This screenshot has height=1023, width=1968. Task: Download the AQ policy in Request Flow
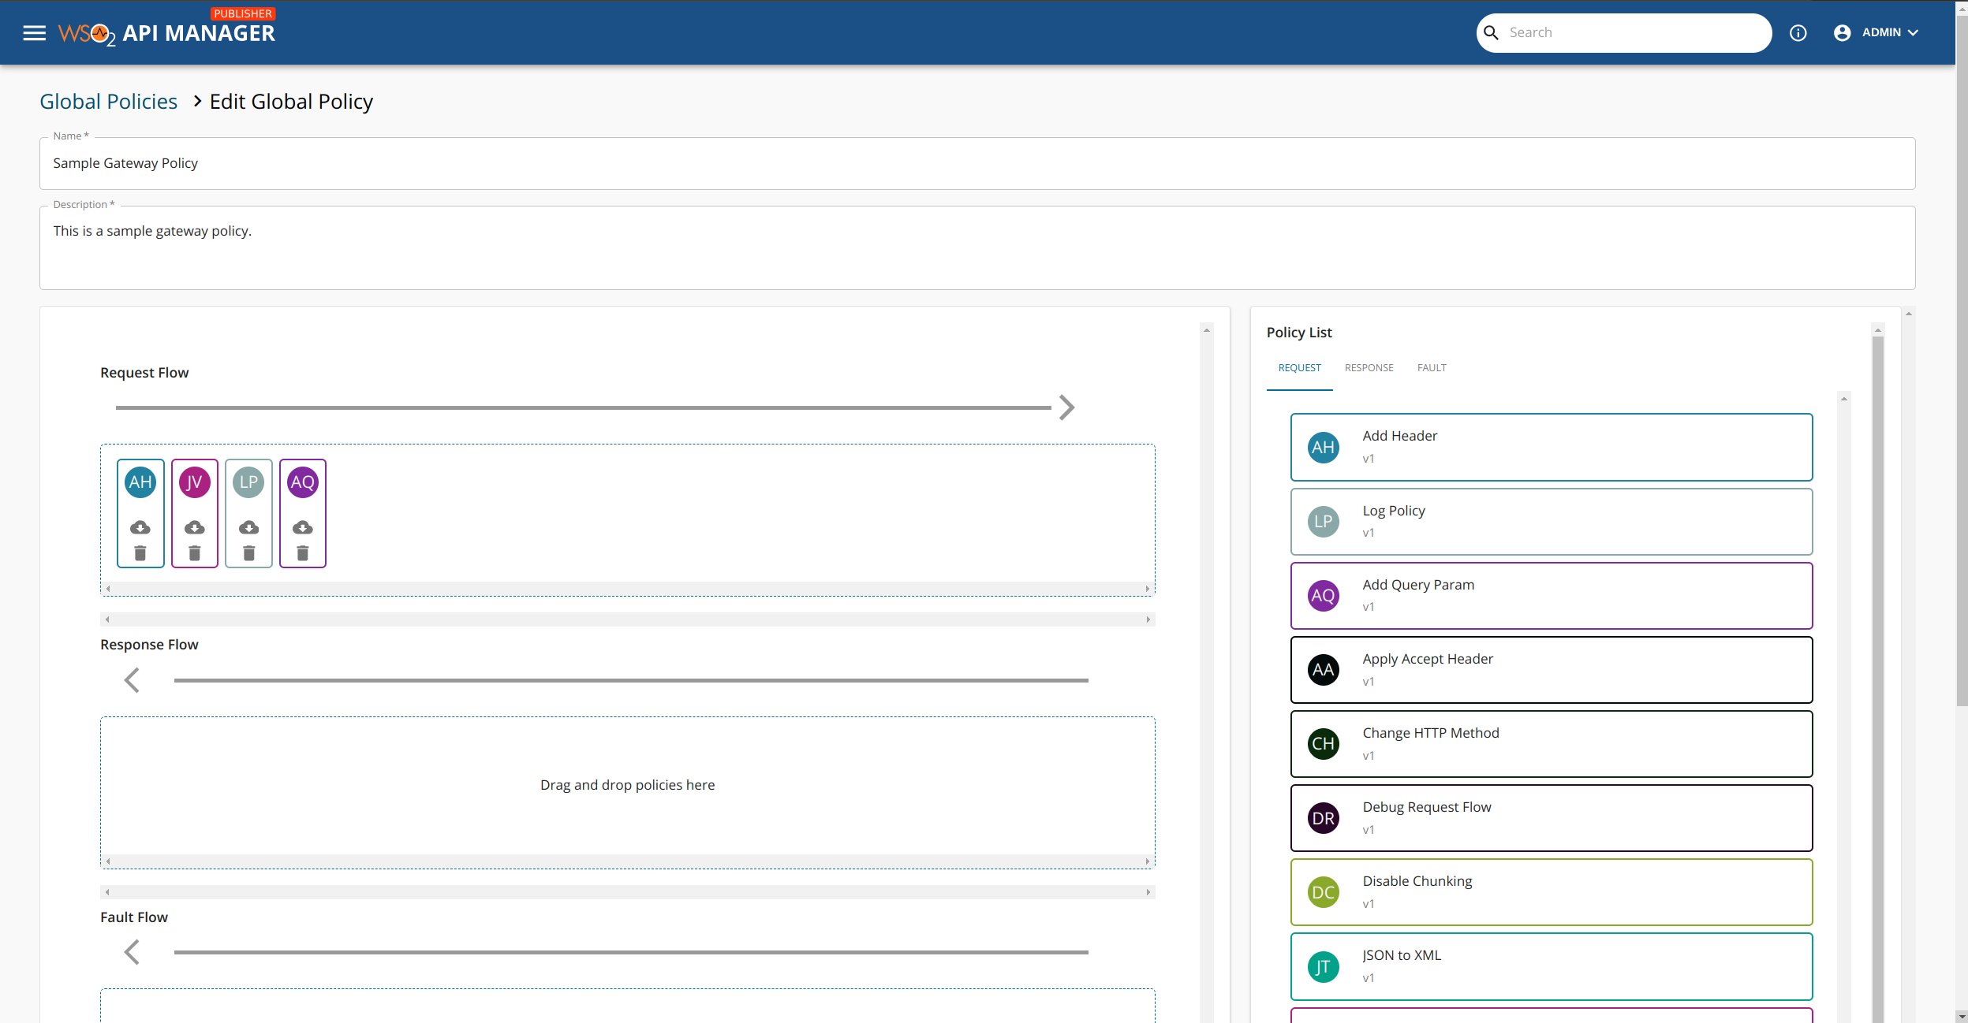(x=303, y=527)
